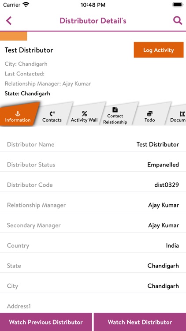
Task: Click the Relationship Manager row value 'Ajay Kumar'
Action: tap(164, 205)
